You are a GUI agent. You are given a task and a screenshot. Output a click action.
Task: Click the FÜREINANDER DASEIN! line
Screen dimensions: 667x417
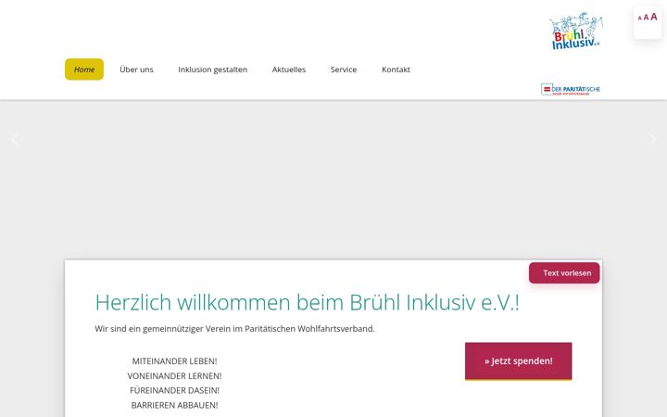point(174,390)
